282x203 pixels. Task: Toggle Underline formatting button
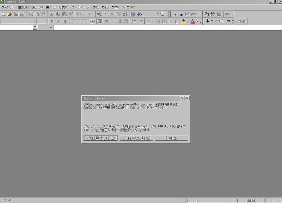pyautogui.click(x=65, y=21)
